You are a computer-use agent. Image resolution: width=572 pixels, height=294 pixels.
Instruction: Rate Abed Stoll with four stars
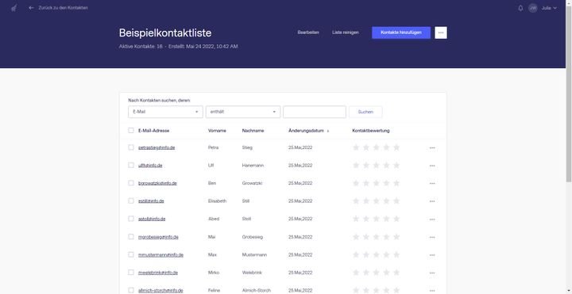[x=386, y=219]
